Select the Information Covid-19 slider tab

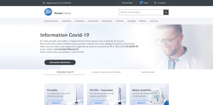(x=65, y=72)
